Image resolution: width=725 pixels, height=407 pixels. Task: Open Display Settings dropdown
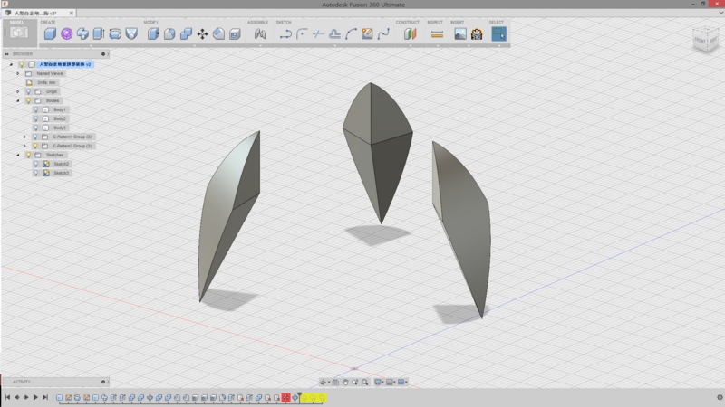tap(378, 382)
